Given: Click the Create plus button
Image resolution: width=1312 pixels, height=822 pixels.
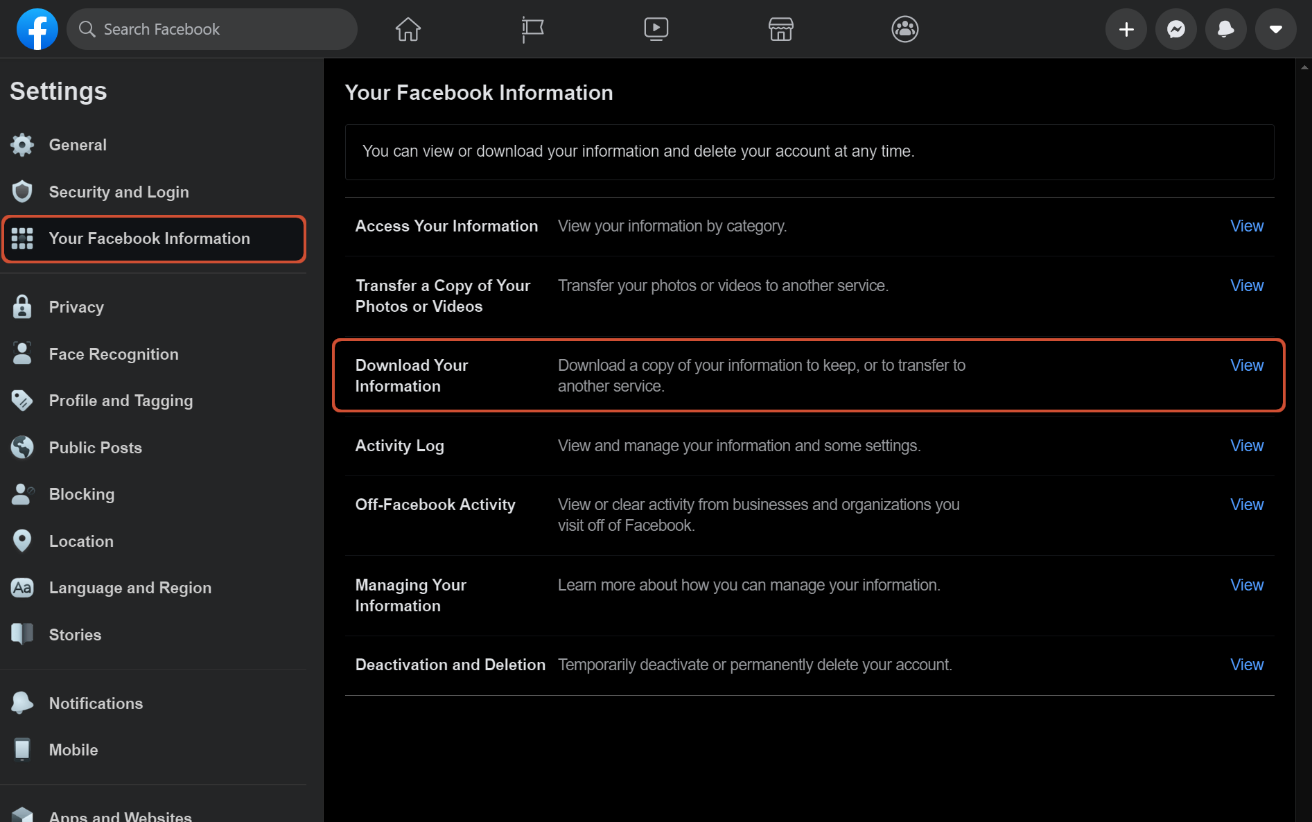Looking at the screenshot, I should [x=1126, y=29].
